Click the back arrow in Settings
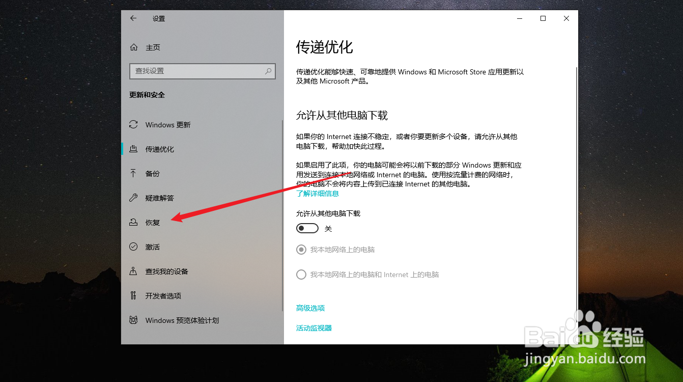683x382 pixels. point(133,18)
